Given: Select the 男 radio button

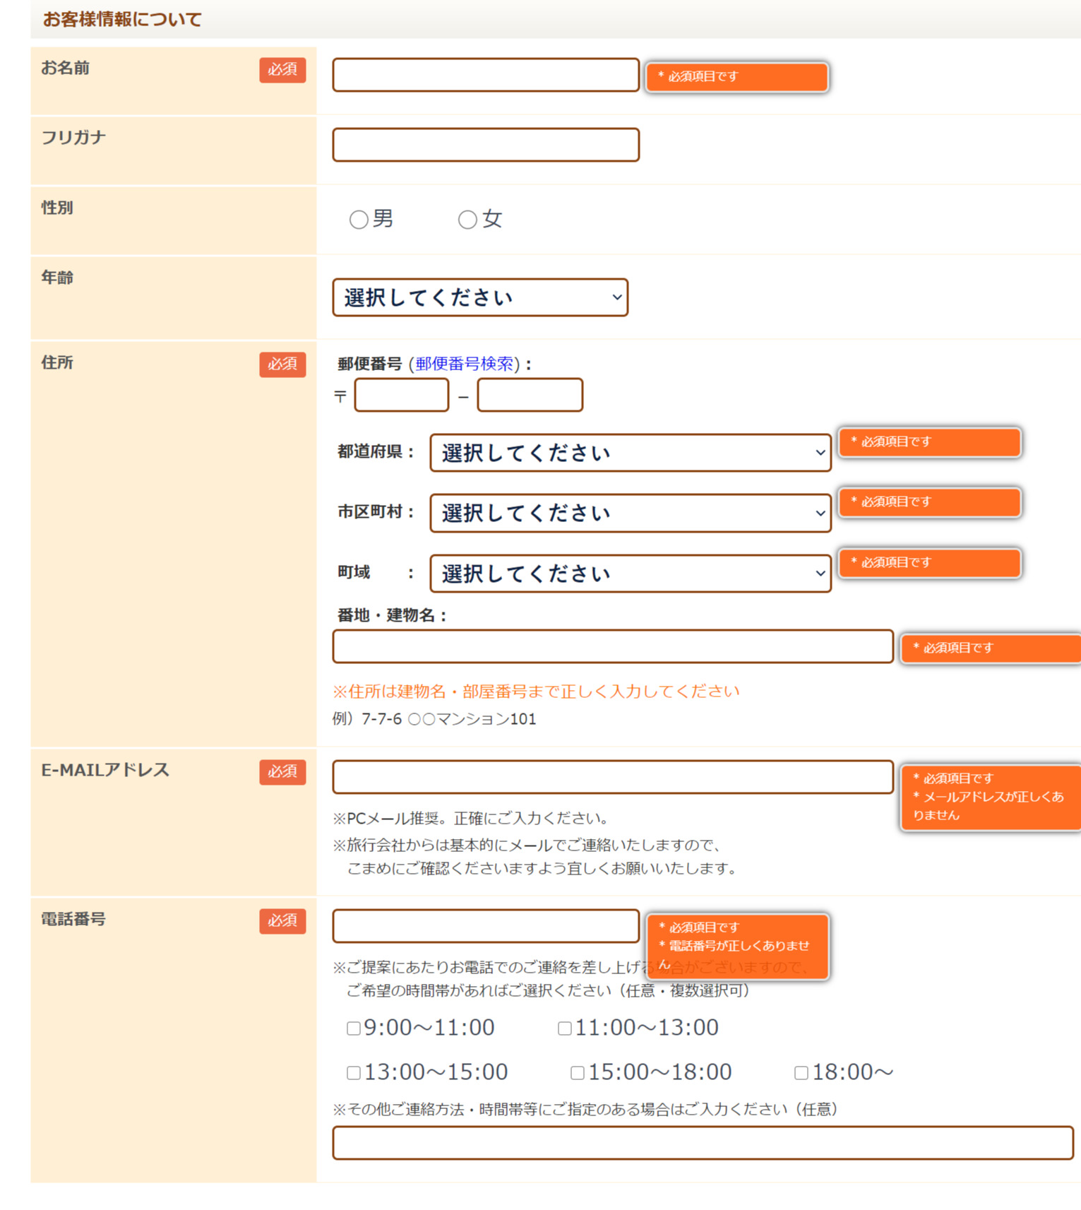Looking at the screenshot, I should pyautogui.click(x=359, y=220).
